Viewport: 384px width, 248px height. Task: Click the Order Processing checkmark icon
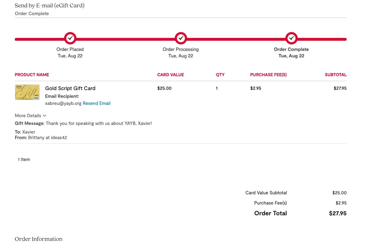point(181,38)
